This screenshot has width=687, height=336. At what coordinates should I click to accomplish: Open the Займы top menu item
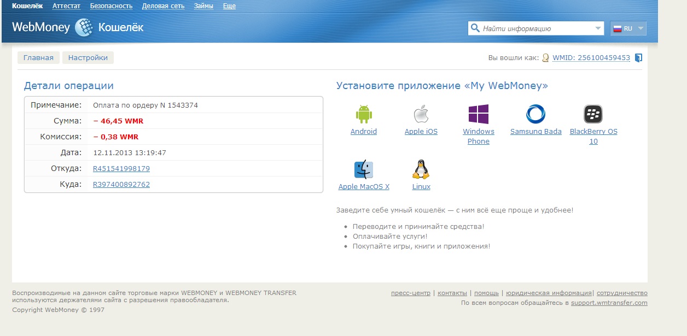[x=203, y=6]
